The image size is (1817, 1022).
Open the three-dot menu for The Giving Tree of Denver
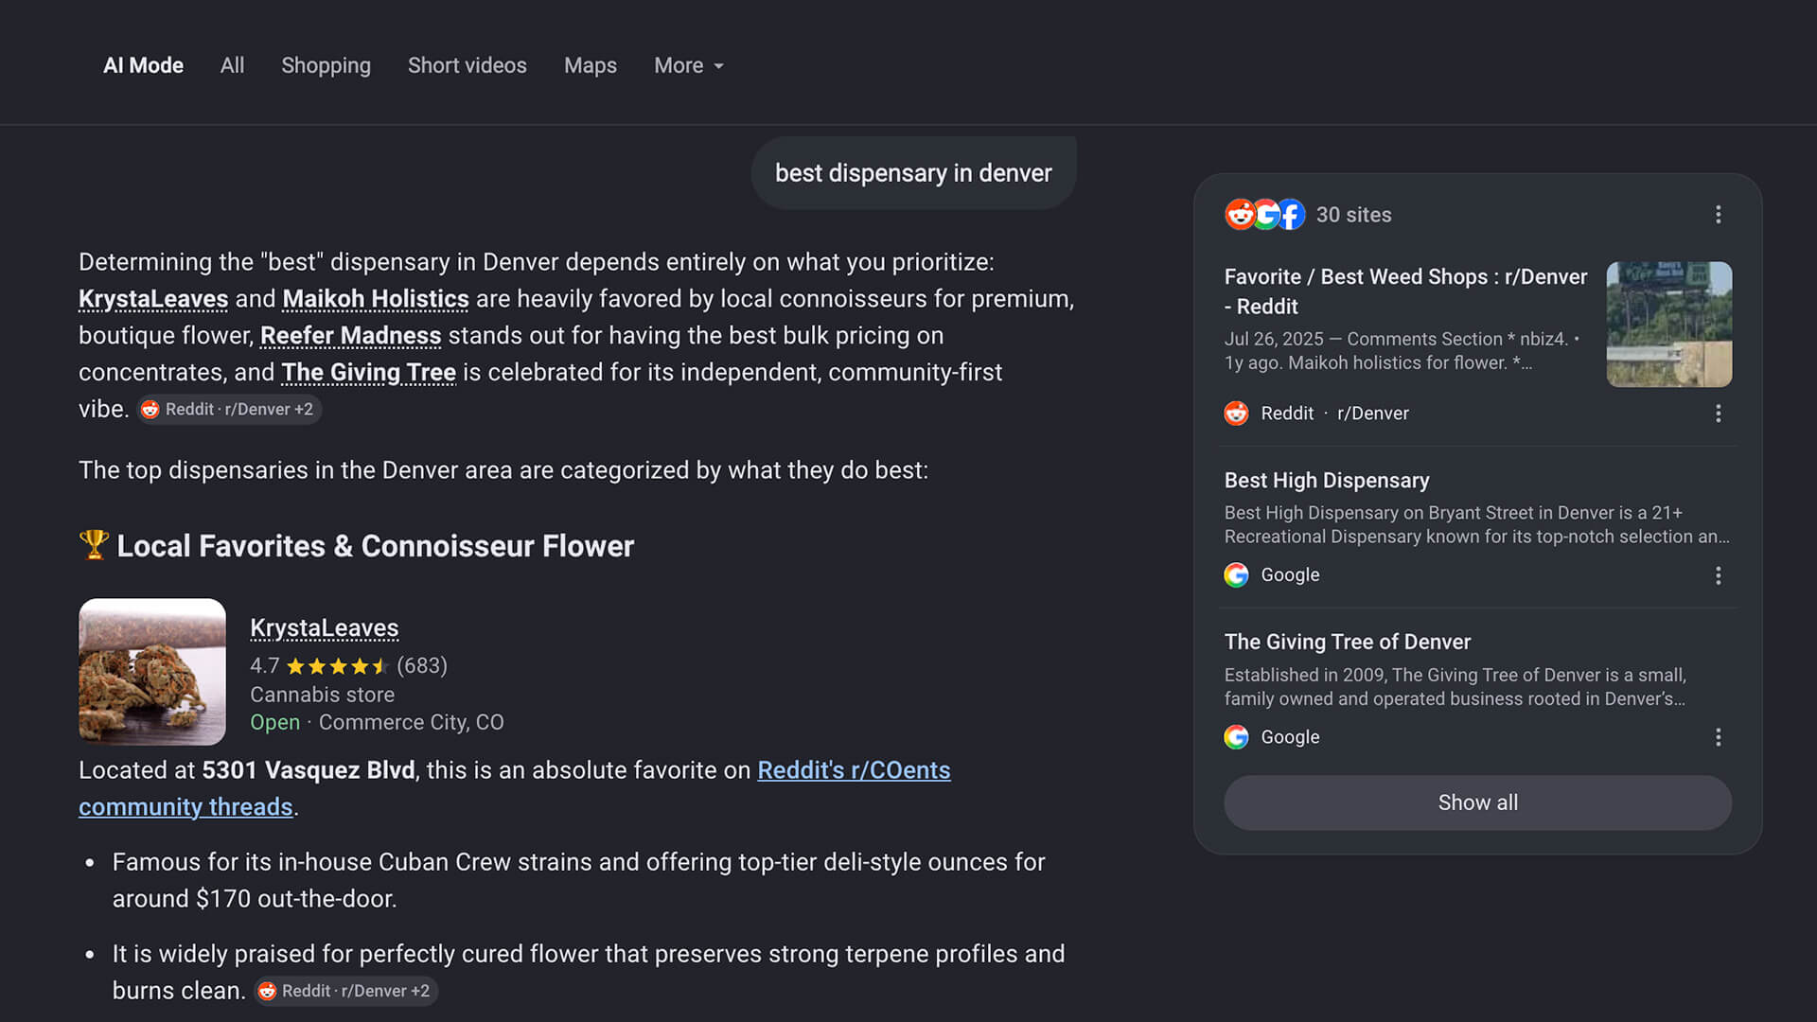1719,737
